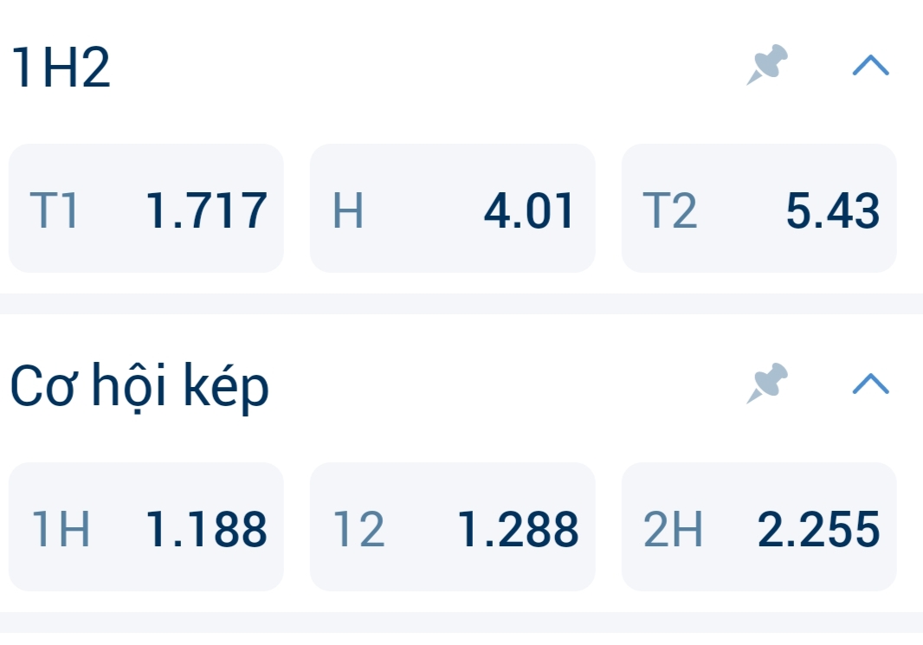Pin the 1H2 market
This screenshot has height=645, width=923.
click(x=767, y=66)
